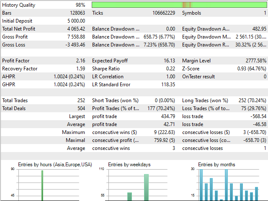Click the Entries by months chart title
This screenshot has width=268, height=201.
tap(216, 165)
